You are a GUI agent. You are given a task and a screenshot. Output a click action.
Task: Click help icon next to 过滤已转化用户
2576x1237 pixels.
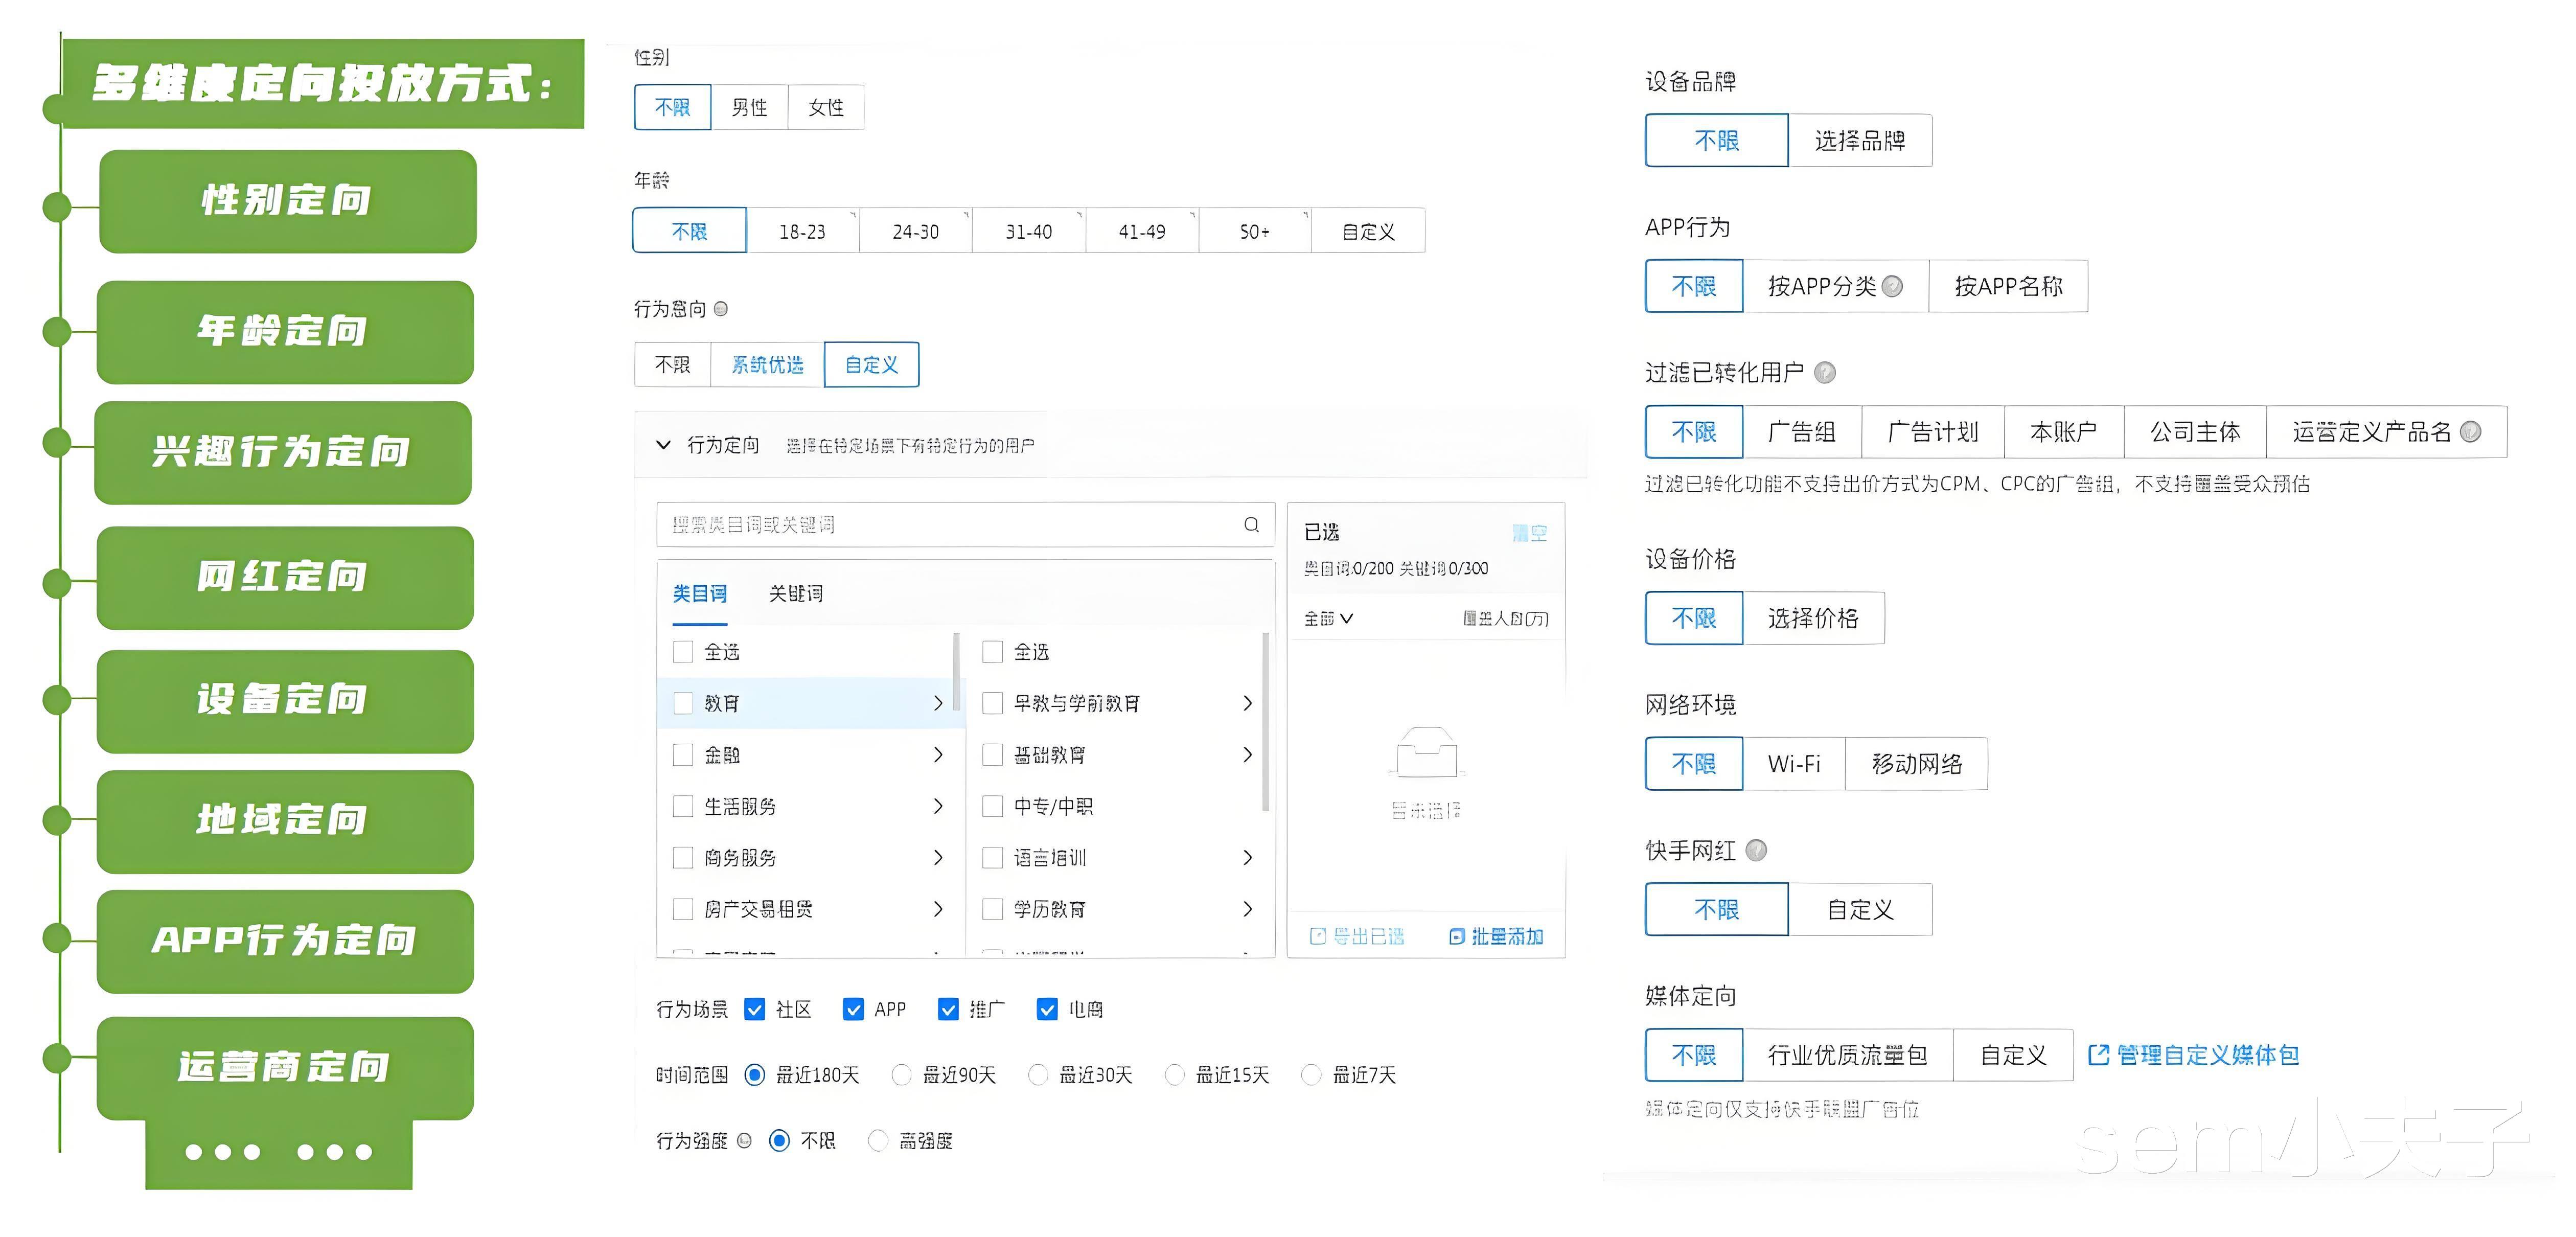pos(1825,373)
